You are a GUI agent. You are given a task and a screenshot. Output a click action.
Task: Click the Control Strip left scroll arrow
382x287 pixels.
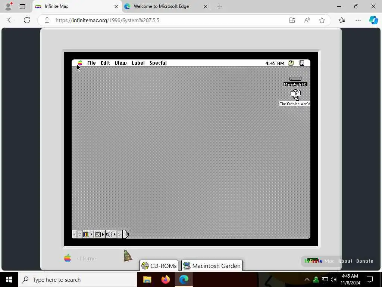click(79, 234)
